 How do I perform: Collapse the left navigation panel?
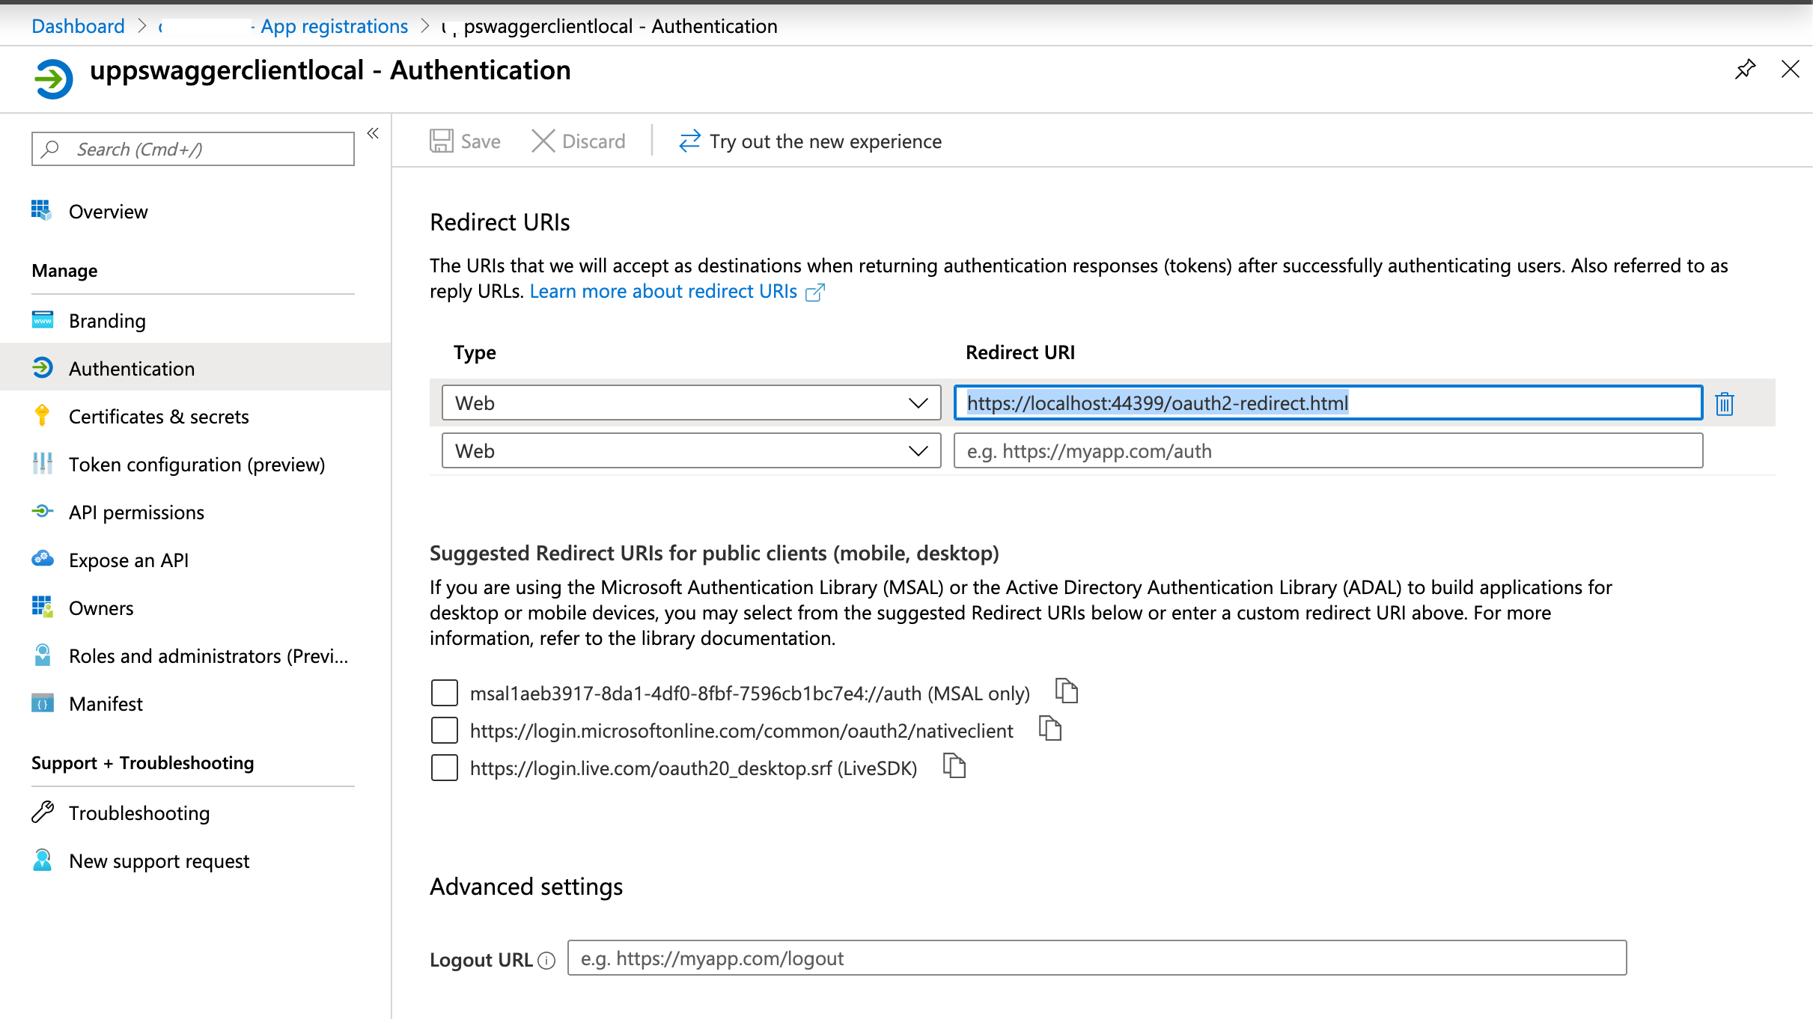[x=373, y=133]
